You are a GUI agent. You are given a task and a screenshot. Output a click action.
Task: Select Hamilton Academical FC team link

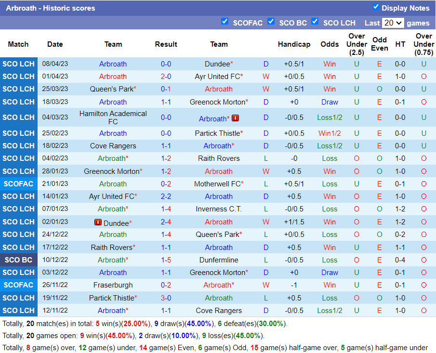pyautogui.click(x=113, y=118)
